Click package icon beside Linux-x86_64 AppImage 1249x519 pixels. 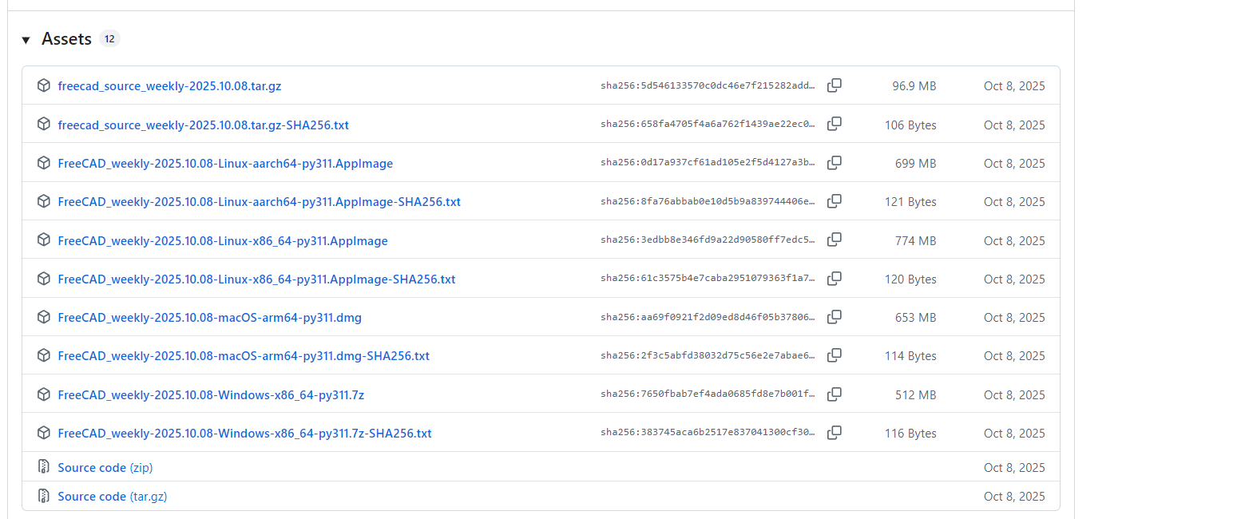[x=44, y=240]
